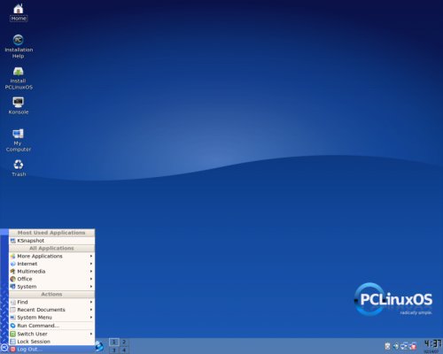Click the volume speaker tray icon
Viewport: 443px width, 354px height.
396,346
